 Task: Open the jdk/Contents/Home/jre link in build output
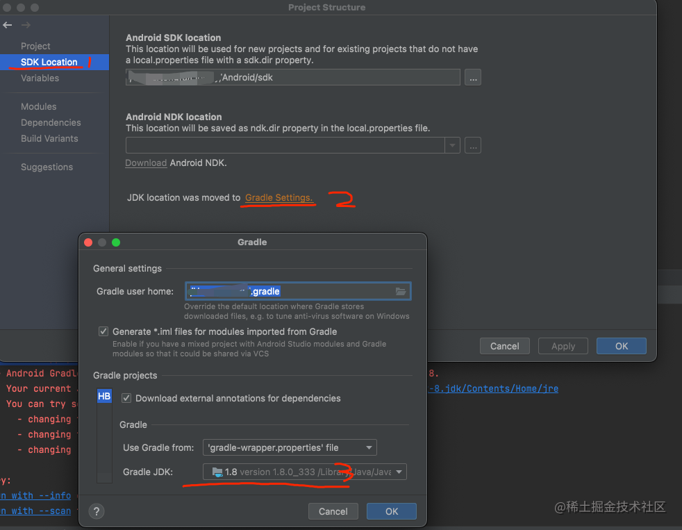coord(494,388)
